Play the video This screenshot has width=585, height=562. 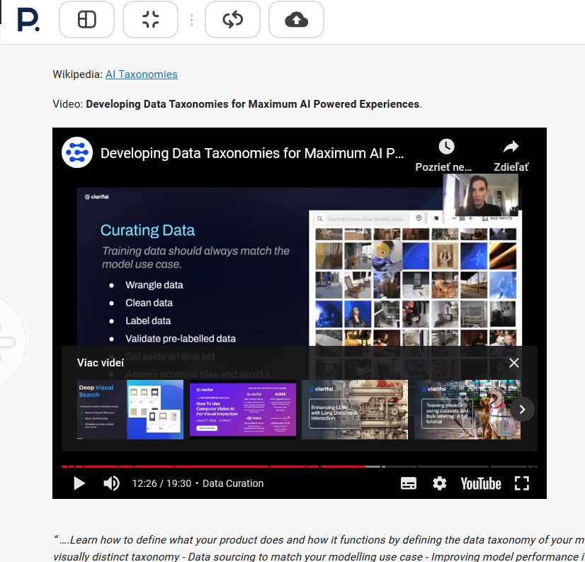[79, 483]
